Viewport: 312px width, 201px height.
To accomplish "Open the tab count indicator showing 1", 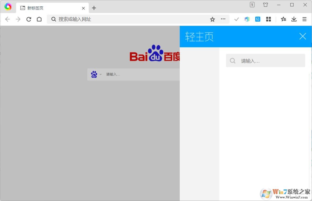I will tap(252, 4).
